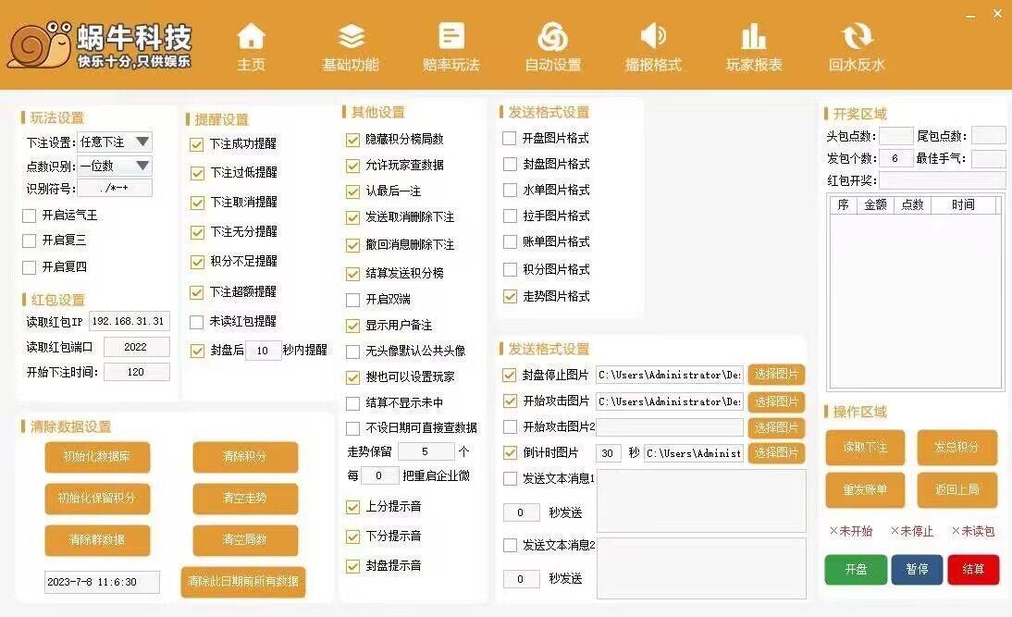The width and height of the screenshot is (1012, 617).
Task: Click 选择图片 for 倒计时图片
Action: [x=776, y=452]
